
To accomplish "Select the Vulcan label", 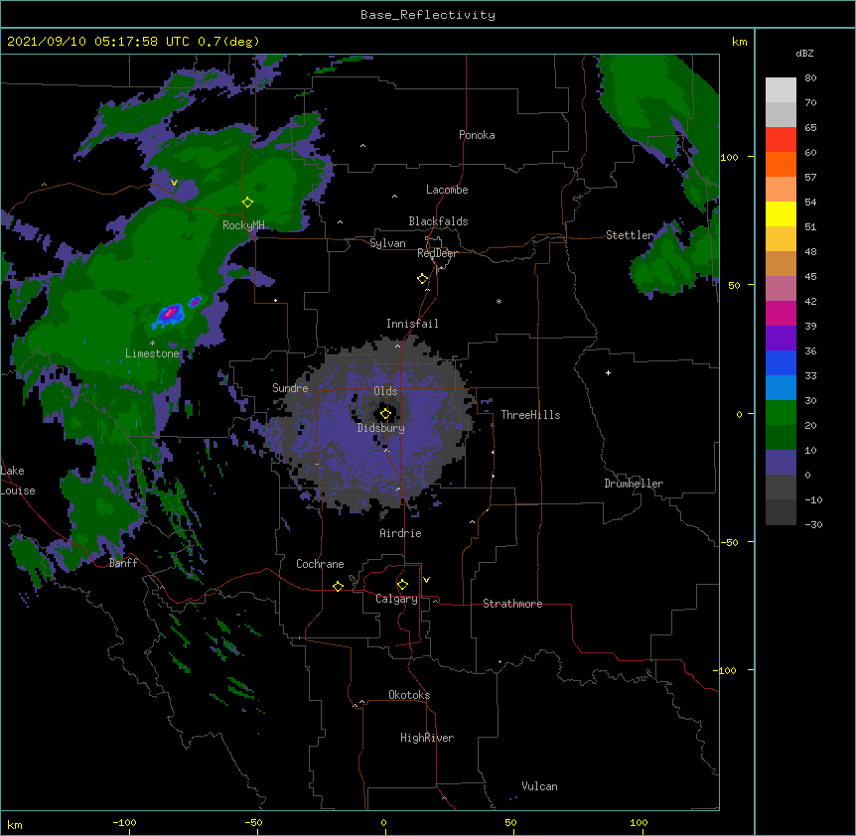I will (539, 786).
